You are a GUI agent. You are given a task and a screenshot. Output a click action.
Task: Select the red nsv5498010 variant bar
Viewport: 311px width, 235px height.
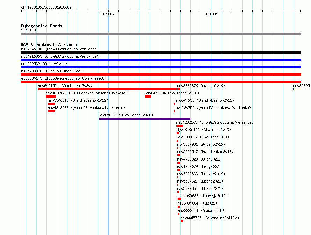tap(161, 74)
